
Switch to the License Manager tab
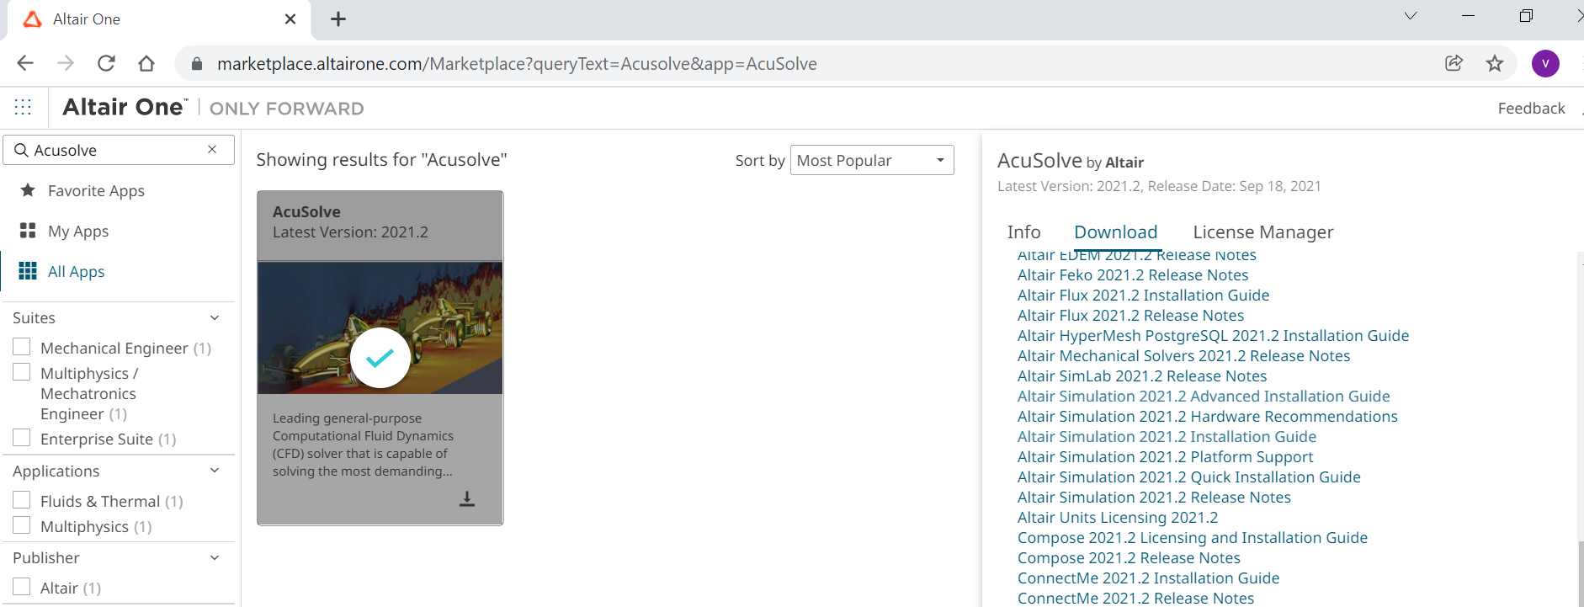coord(1262,232)
